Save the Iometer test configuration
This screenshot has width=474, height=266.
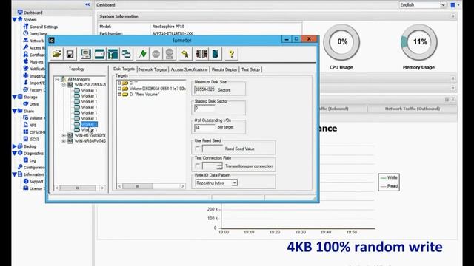(x=70, y=54)
